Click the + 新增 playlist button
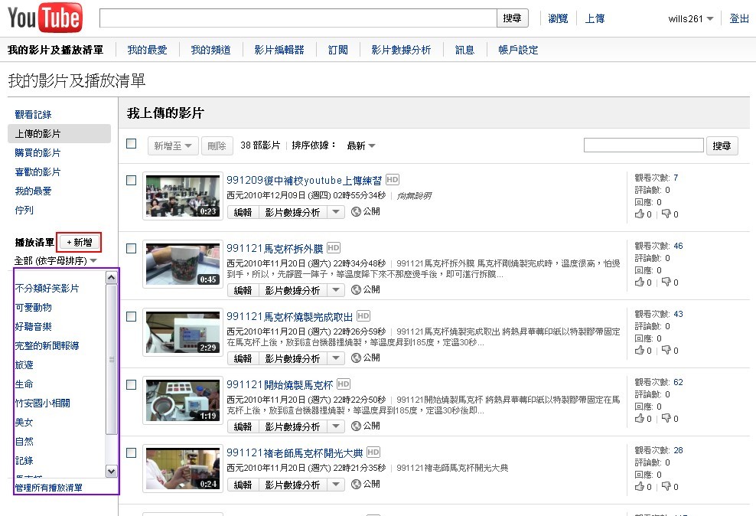The width and height of the screenshot is (756, 516). tap(79, 242)
